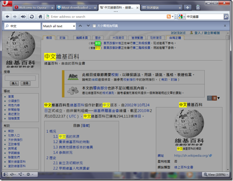Open the 隨機頁面 random page link
Image resolution: width=233 pixels, height=181 pixels.
(x=14, y=118)
